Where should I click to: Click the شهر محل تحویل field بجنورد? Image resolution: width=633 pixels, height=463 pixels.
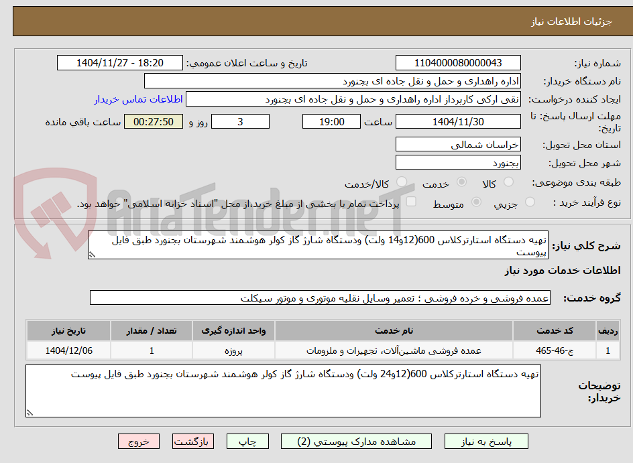[x=458, y=163]
